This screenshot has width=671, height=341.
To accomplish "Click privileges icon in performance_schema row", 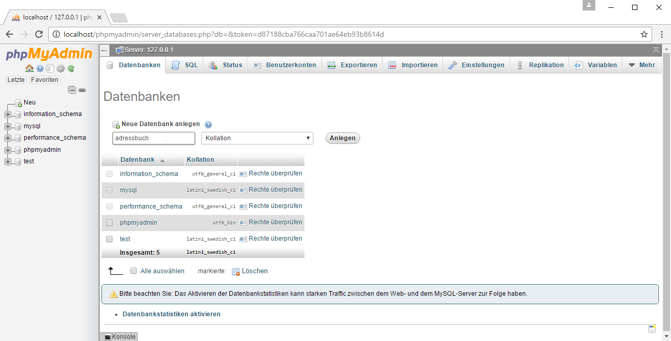I will pyautogui.click(x=243, y=206).
